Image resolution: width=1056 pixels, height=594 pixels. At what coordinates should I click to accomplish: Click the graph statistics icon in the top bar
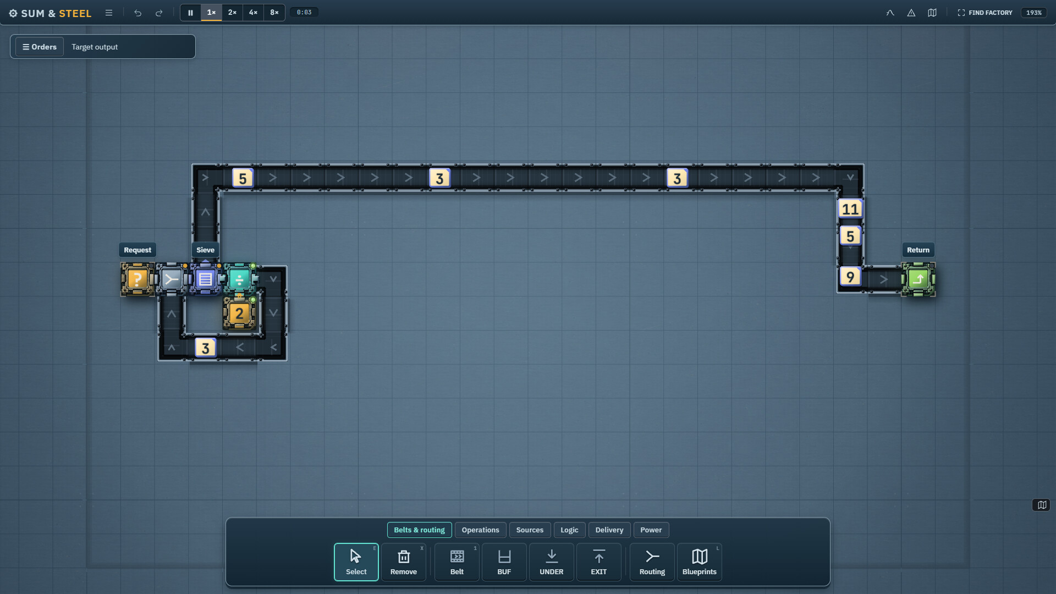point(890,13)
